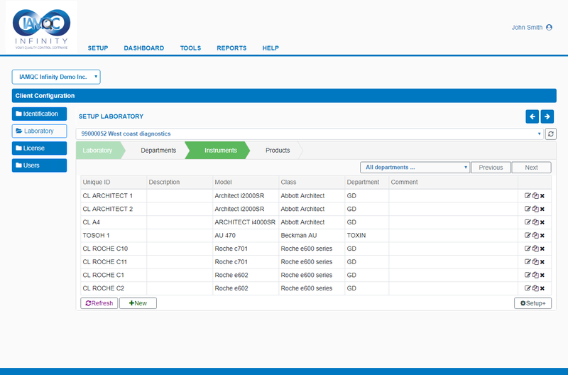The image size is (568, 375).
Task: Delete the CL ROCHE C11 instrument
Action: 542,262
